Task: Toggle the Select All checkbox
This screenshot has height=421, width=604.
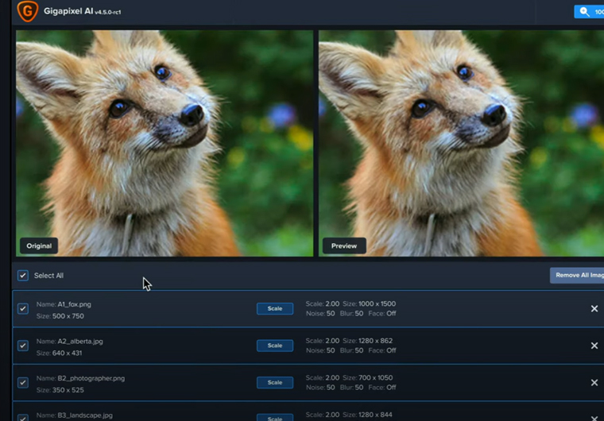Action: pyautogui.click(x=23, y=276)
